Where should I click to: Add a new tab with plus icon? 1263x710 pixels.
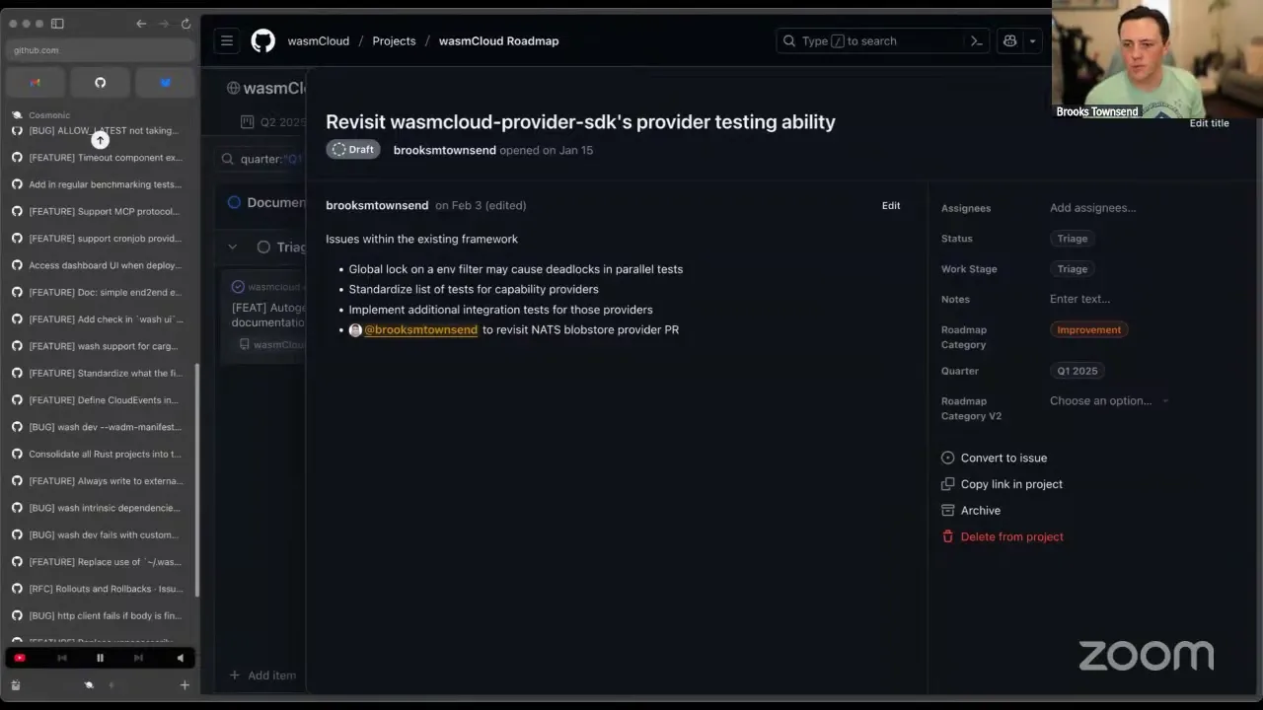(x=185, y=685)
